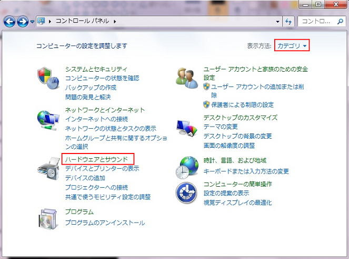The width and height of the screenshot is (349, 259).
Task: Expand breadcrumb arrow after コントロール パネル
Action: pos(115,22)
